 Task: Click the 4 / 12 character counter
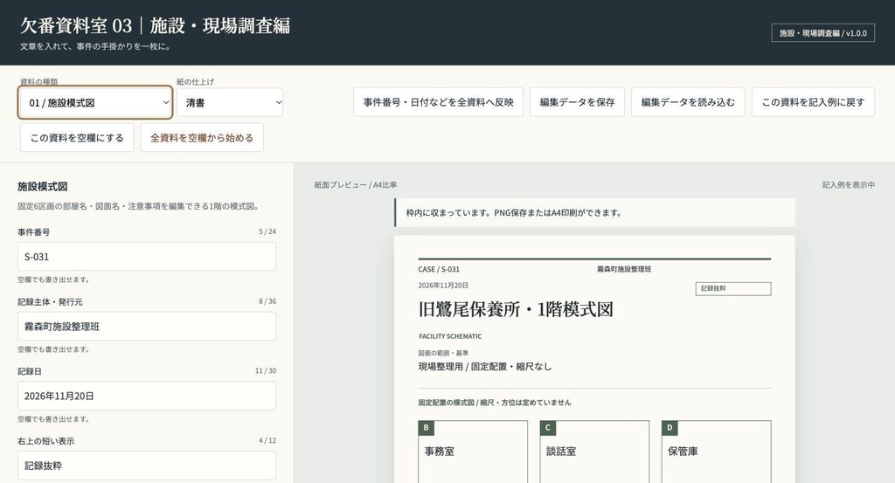pos(267,440)
